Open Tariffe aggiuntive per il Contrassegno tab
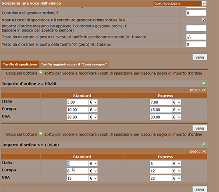 pos(74,64)
